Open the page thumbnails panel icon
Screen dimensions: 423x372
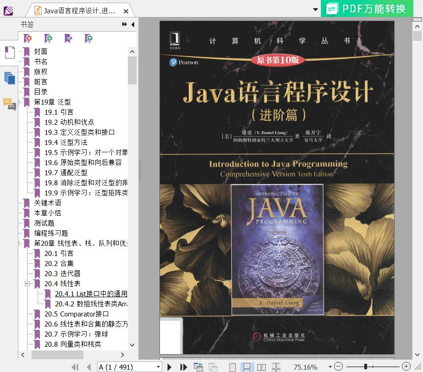[10, 78]
